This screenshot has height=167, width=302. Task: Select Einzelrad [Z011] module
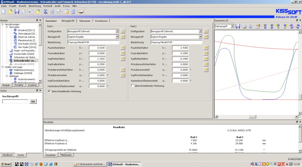(x=26, y=30)
